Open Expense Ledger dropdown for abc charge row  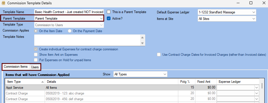[257, 93]
